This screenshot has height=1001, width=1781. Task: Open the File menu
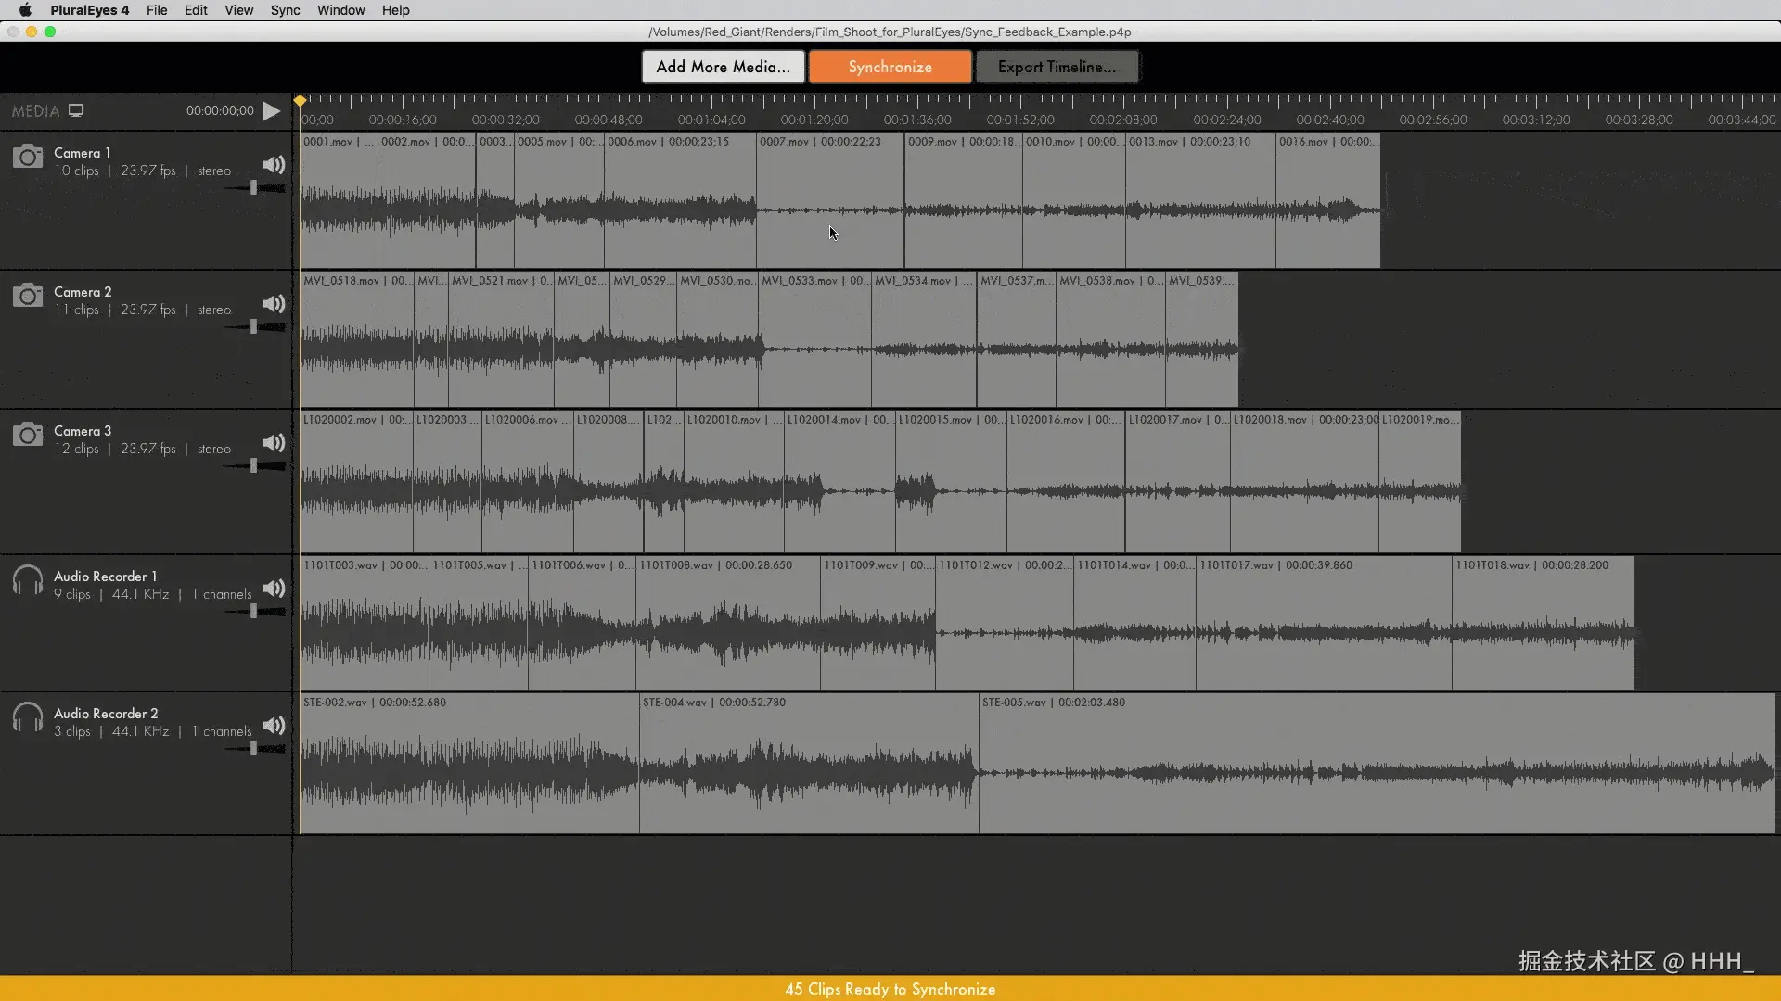(157, 10)
